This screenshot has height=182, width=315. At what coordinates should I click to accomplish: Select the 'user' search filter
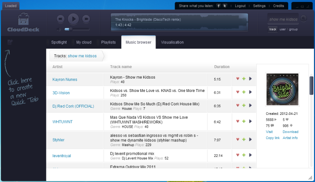(283, 29)
